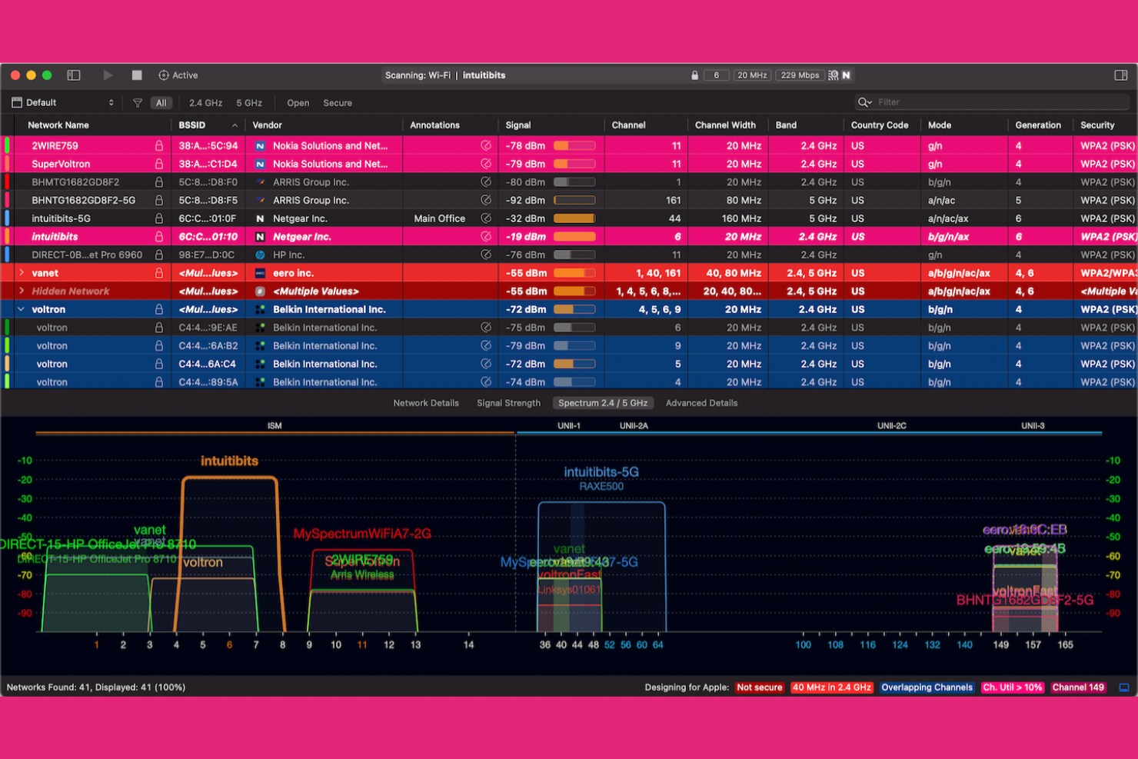Viewport: 1138px width, 759px height.
Task: Click the signal bar for intuitibits -19 dBm
Action: [574, 237]
